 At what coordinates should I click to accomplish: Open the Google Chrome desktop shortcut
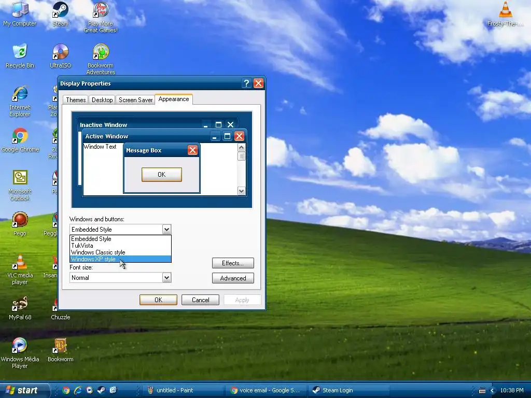coord(20,140)
